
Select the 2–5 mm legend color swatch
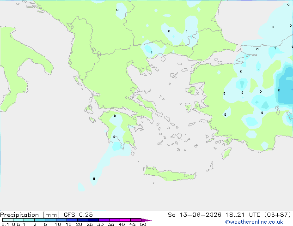click(40, 220)
